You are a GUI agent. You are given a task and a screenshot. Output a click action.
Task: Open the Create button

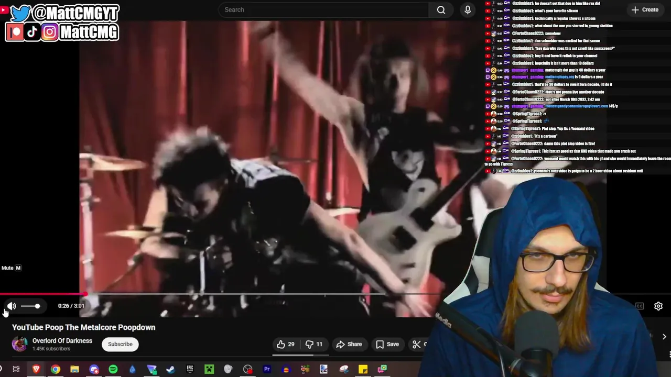(x=645, y=9)
